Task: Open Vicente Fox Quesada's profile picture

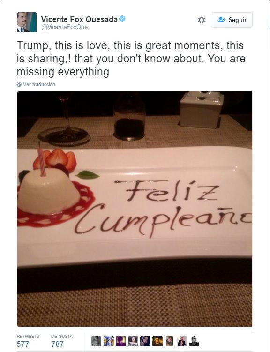Action: coord(27,22)
